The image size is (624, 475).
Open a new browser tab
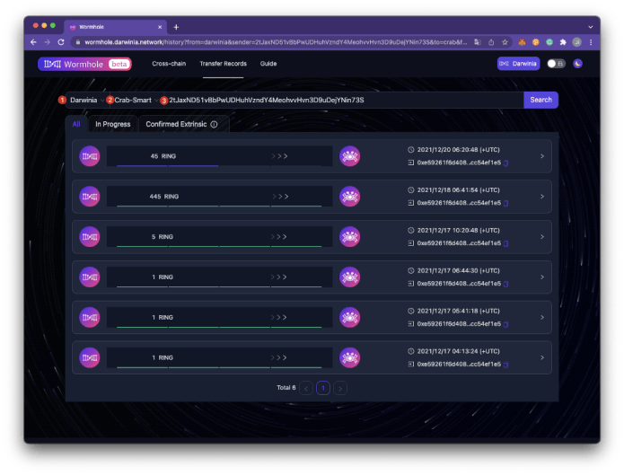coord(176,27)
